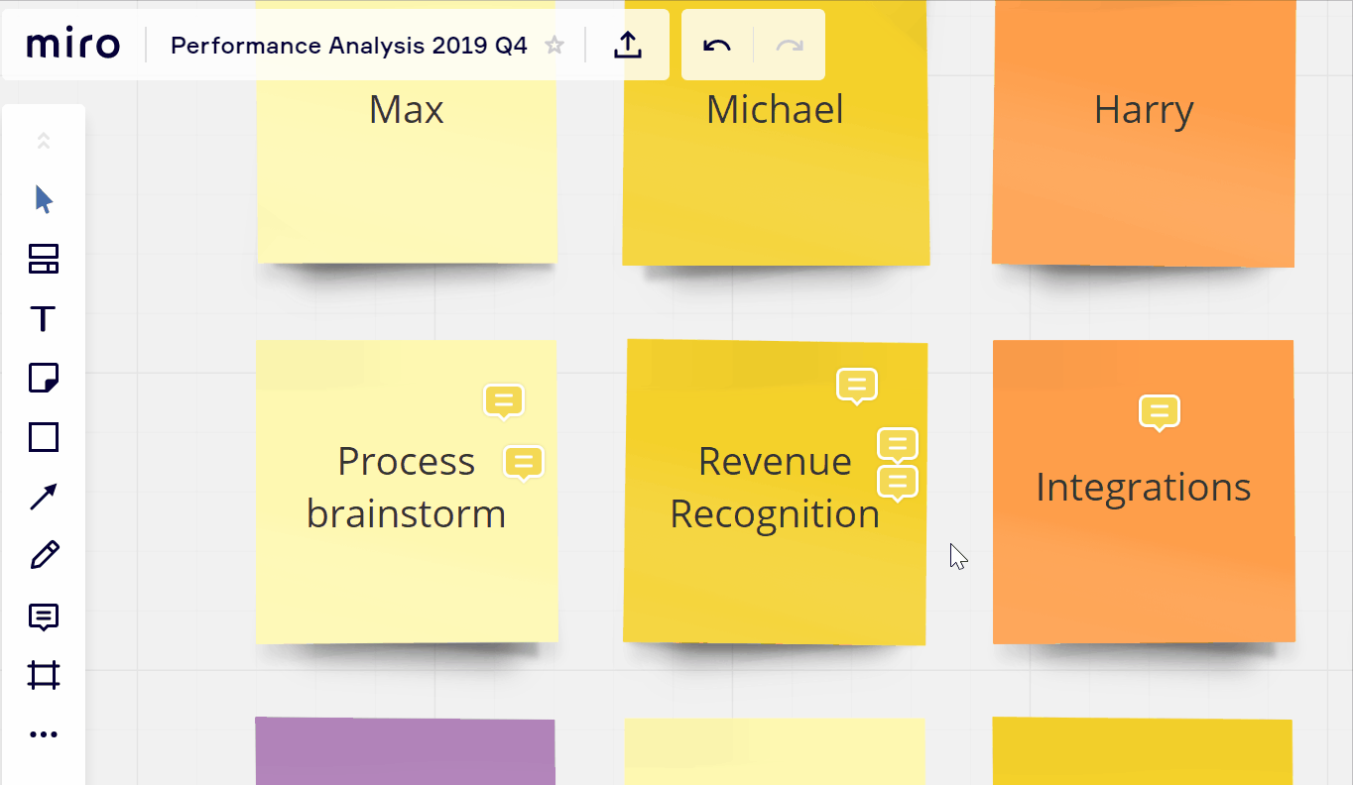The image size is (1353, 785).
Task: Undo the last action
Action: click(x=717, y=46)
